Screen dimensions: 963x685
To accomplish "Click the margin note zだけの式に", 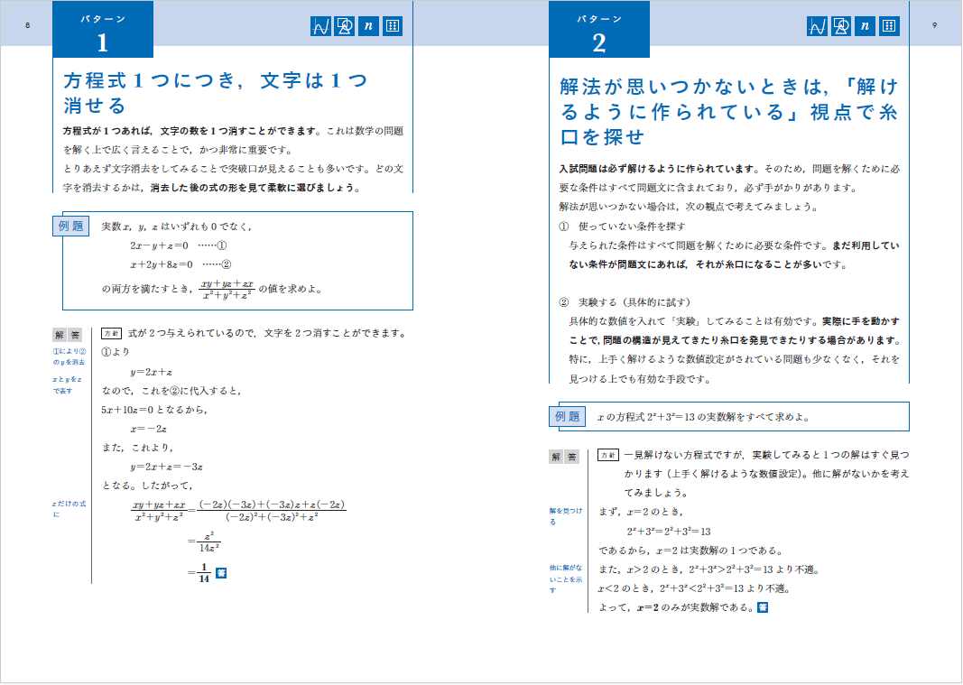I will tap(69, 509).
